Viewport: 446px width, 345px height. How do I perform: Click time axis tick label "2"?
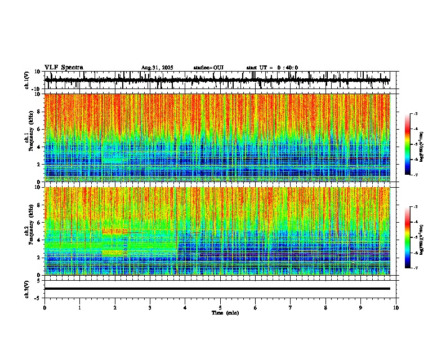coord(115,308)
